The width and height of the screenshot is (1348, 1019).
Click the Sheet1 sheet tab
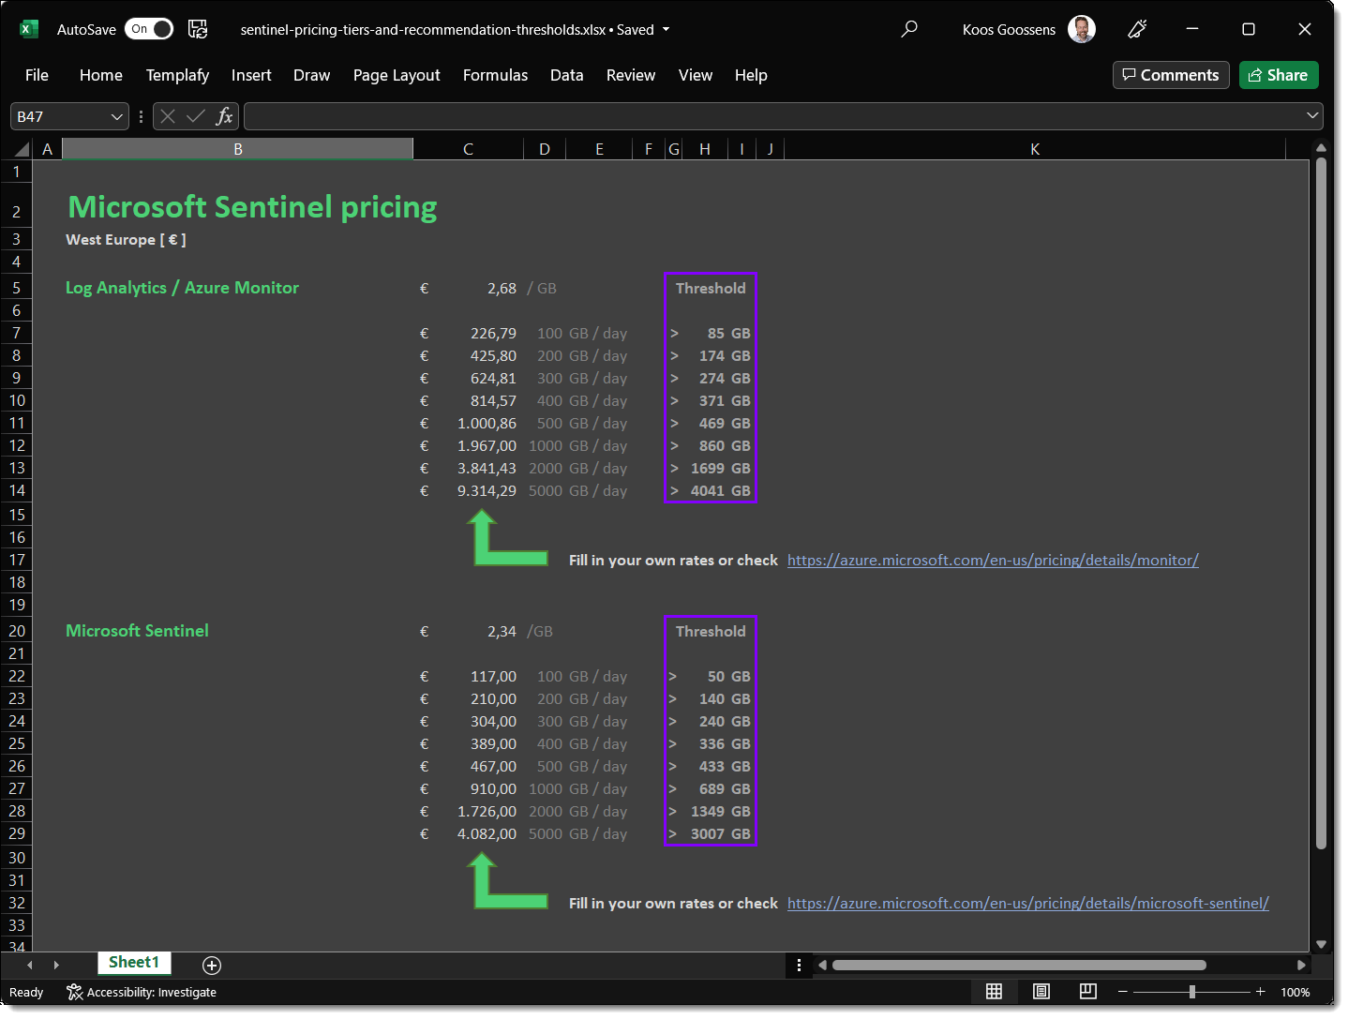(x=134, y=963)
